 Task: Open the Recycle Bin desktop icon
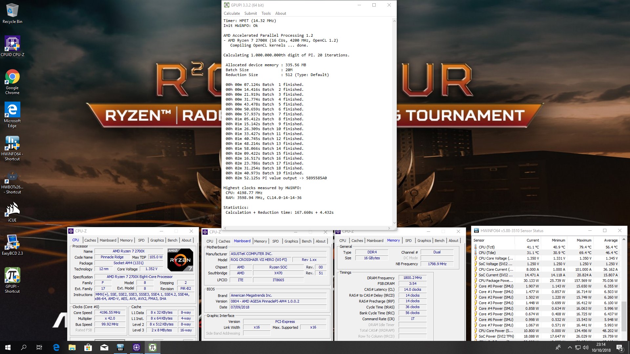click(12, 14)
